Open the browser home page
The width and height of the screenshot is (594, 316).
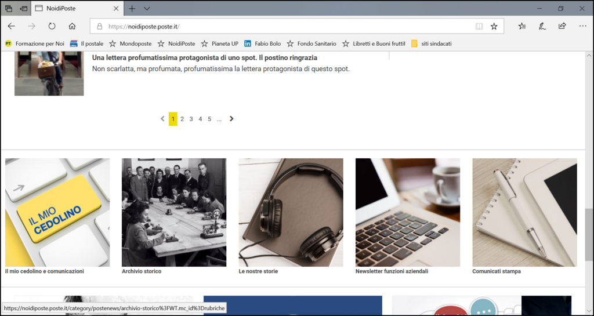click(x=72, y=26)
